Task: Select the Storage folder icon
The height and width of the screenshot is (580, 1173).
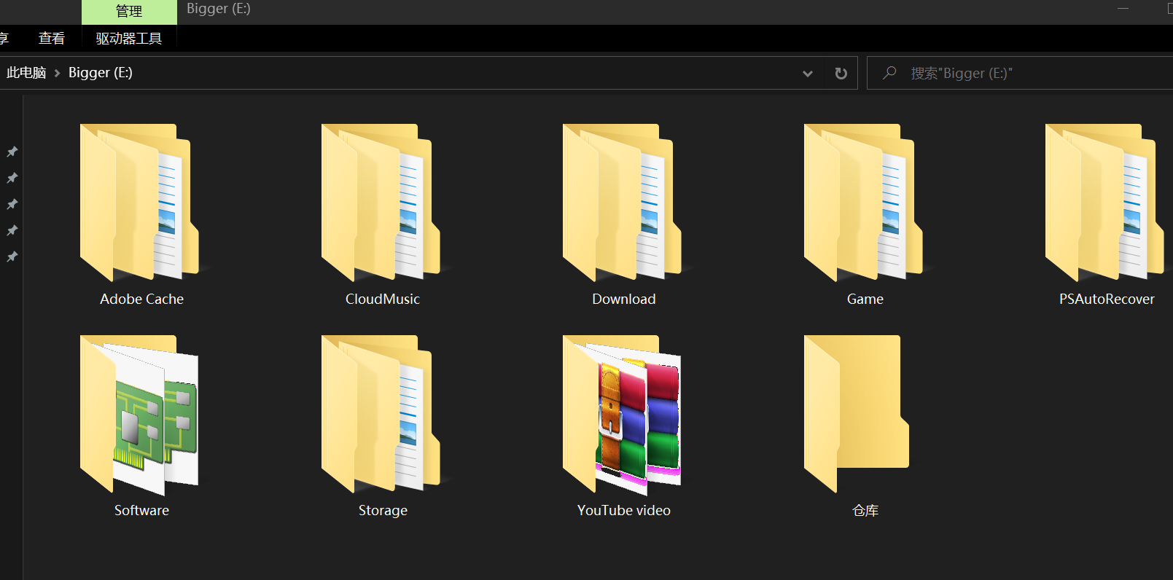Action: click(380, 415)
